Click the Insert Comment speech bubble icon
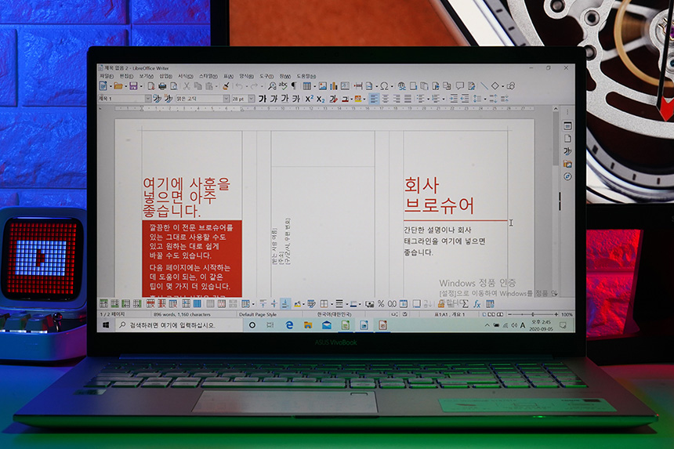This screenshot has height=449, width=674. [x=459, y=86]
